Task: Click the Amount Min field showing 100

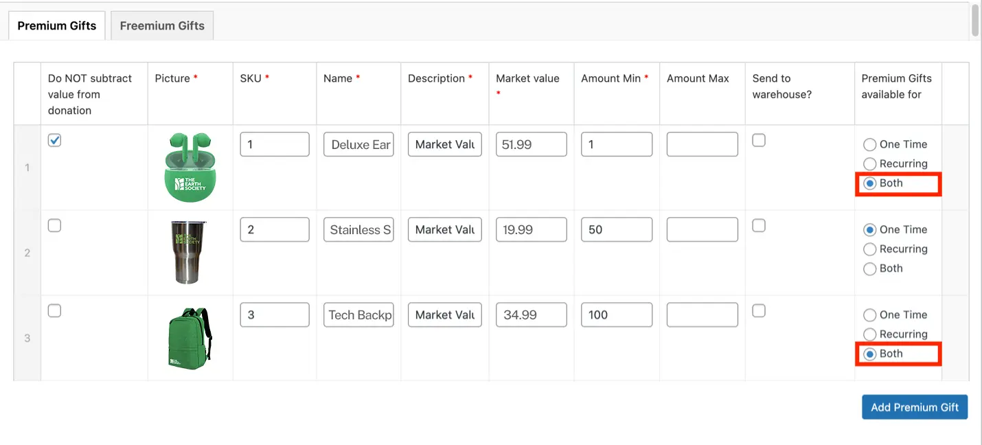Action: [616, 315]
